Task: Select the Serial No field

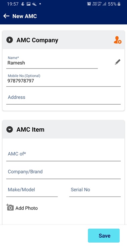Action: pos(95,190)
